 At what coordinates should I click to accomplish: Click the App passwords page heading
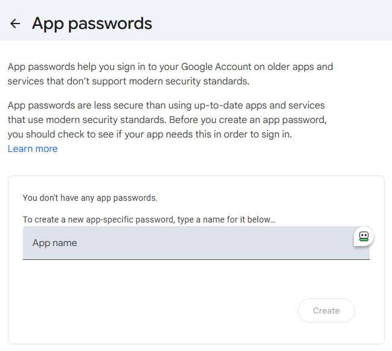tap(92, 24)
